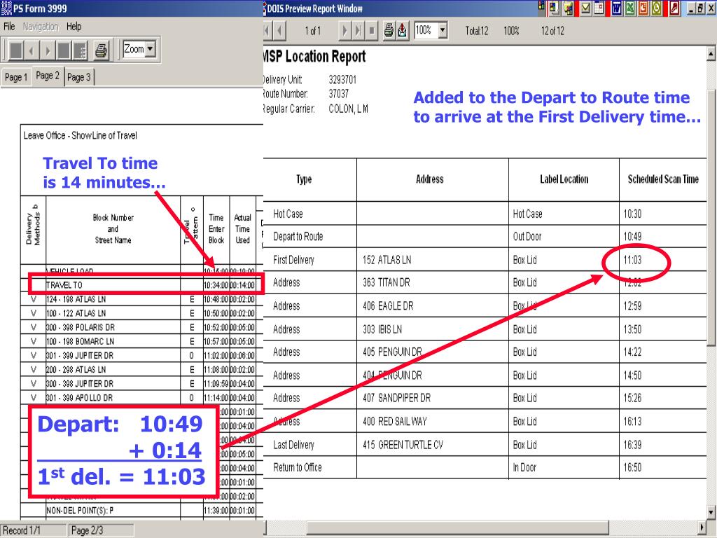Switch to the Page 3 tab

[79, 77]
